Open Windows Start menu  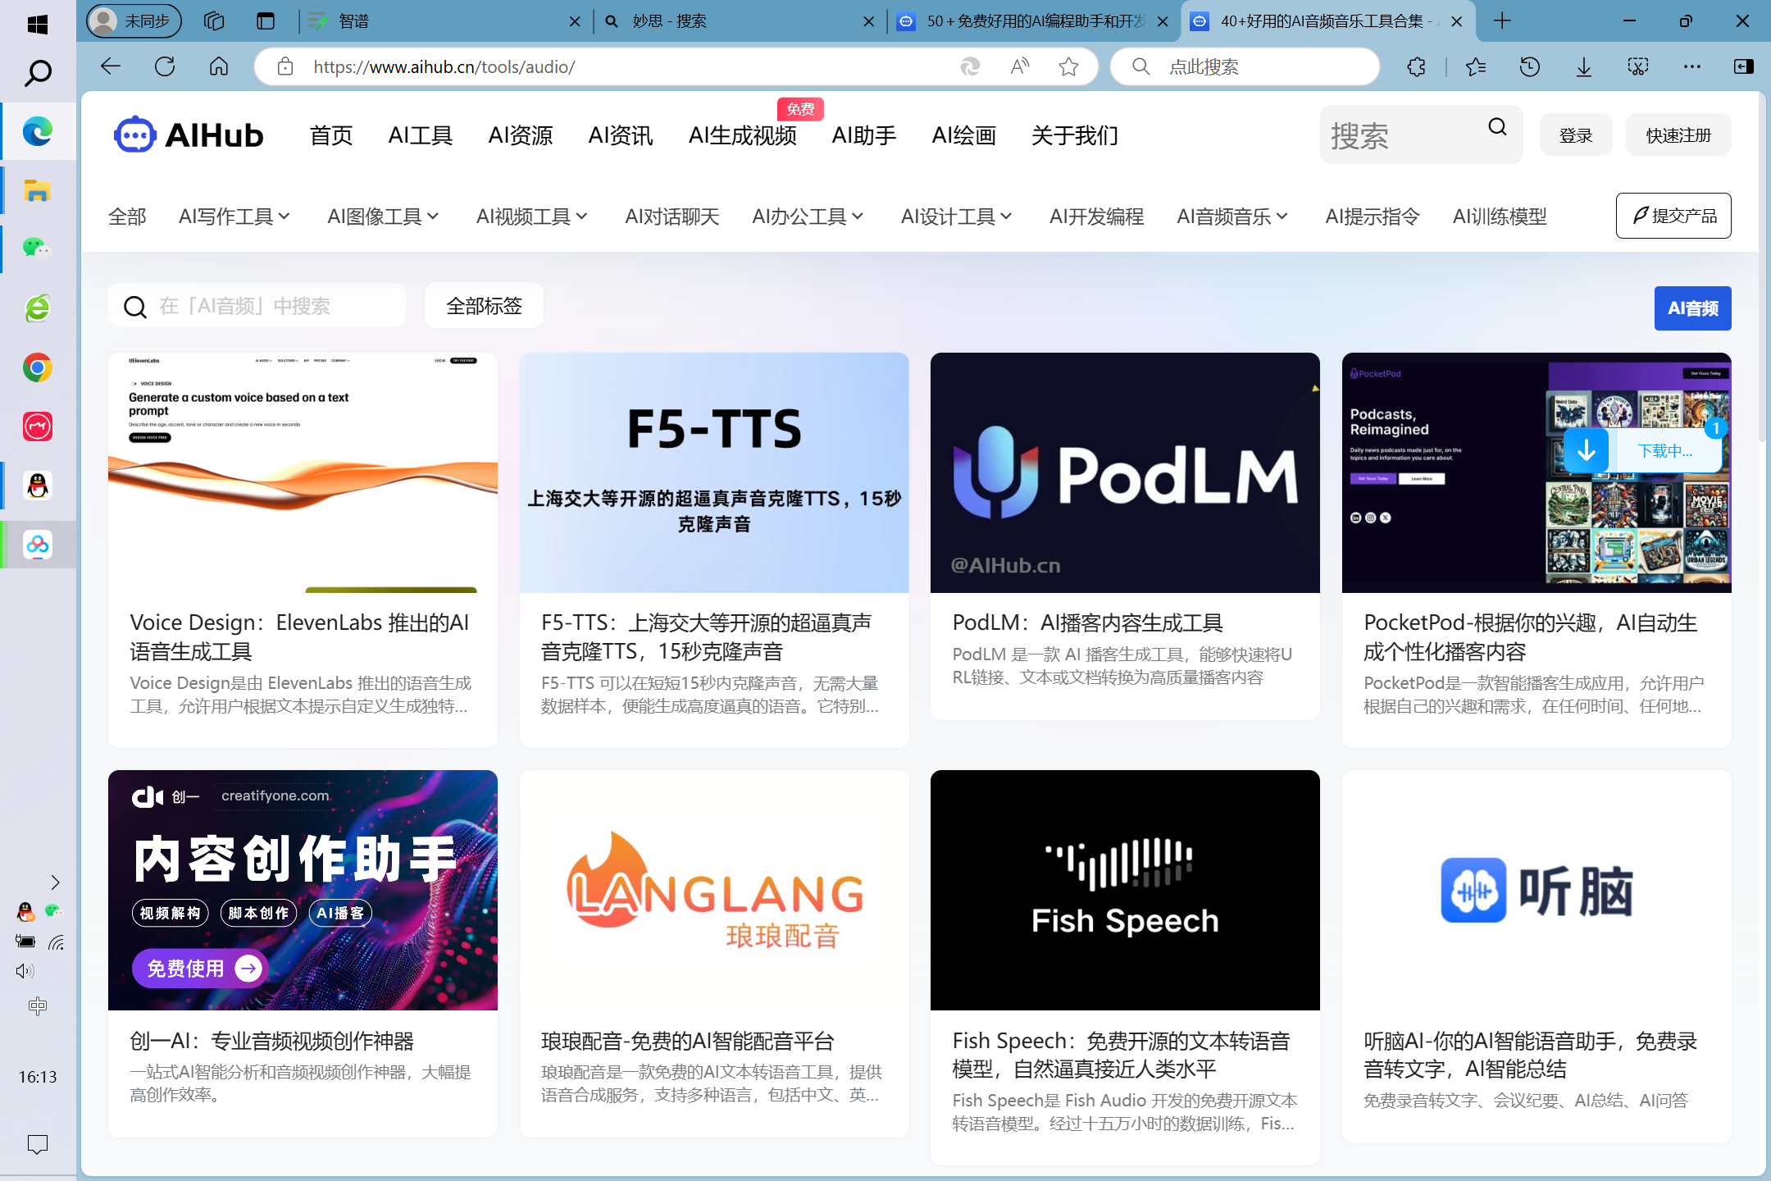click(38, 25)
